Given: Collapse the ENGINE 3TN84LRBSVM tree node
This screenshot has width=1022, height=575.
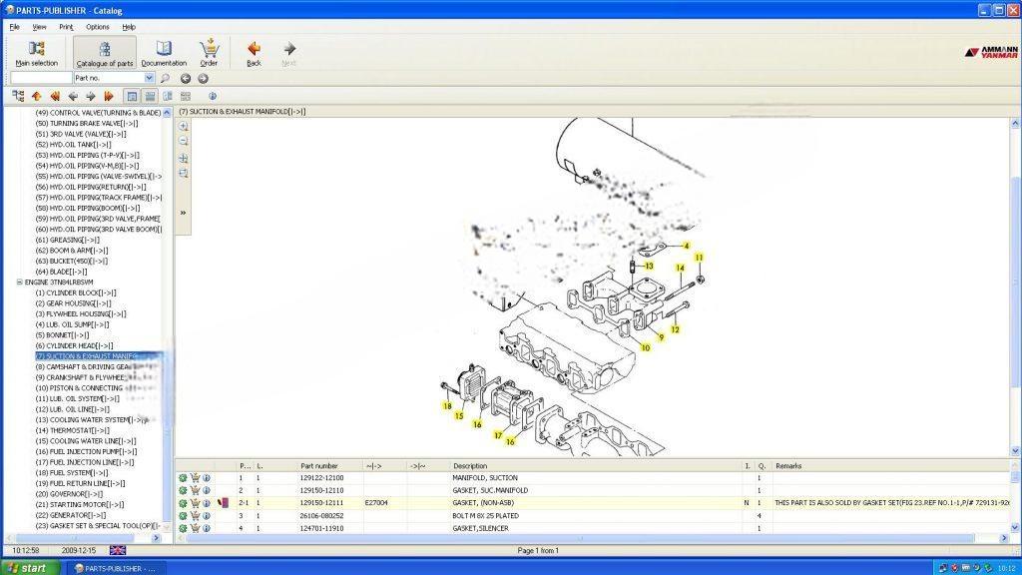Looking at the screenshot, I should pyautogui.click(x=20, y=283).
